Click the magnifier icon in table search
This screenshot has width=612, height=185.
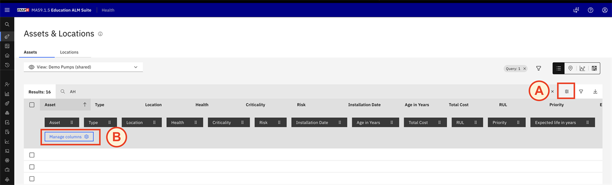tap(63, 92)
